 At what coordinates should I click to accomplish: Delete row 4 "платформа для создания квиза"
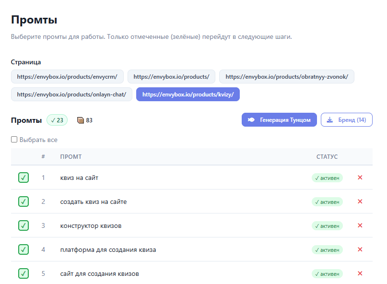pyautogui.click(x=360, y=249)
